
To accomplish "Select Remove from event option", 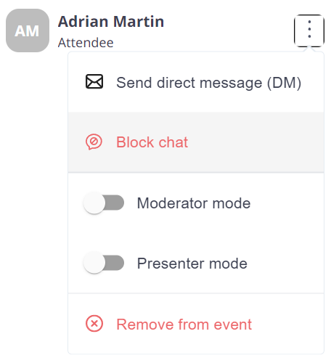I will (196, 324).
